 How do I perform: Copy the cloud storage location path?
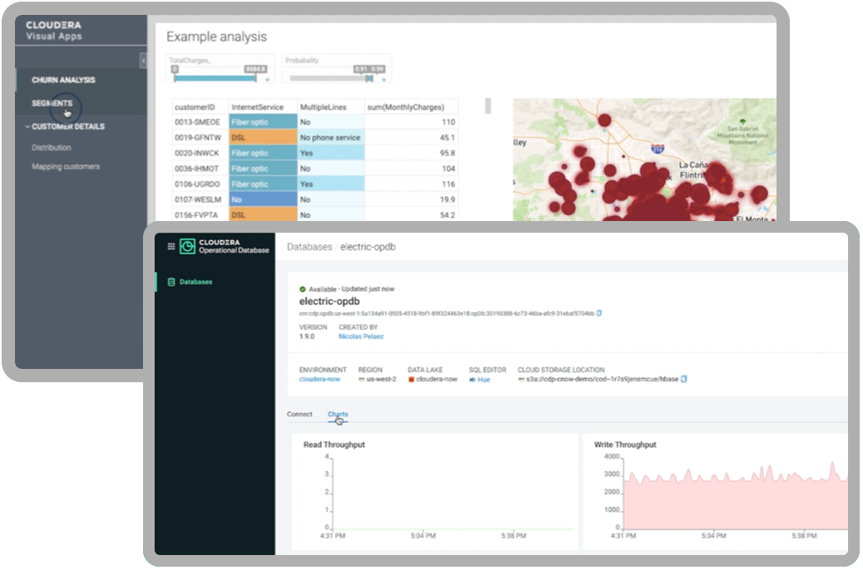click(683, 379)
